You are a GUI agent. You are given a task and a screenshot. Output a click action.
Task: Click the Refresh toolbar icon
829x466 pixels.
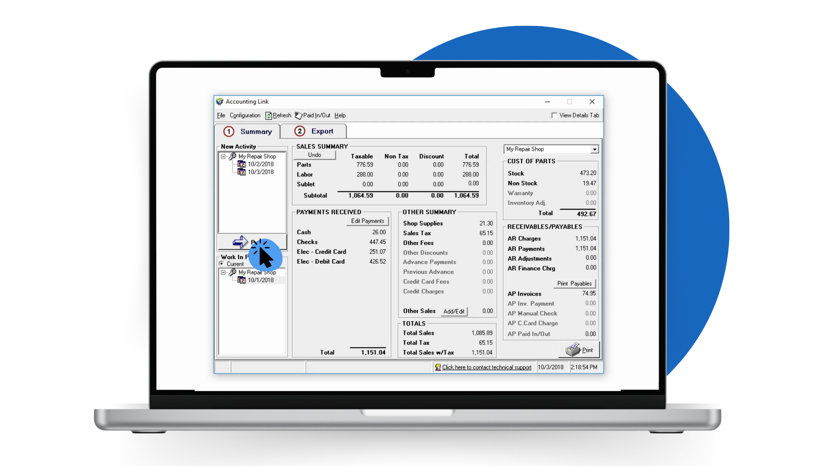[269, 116]
